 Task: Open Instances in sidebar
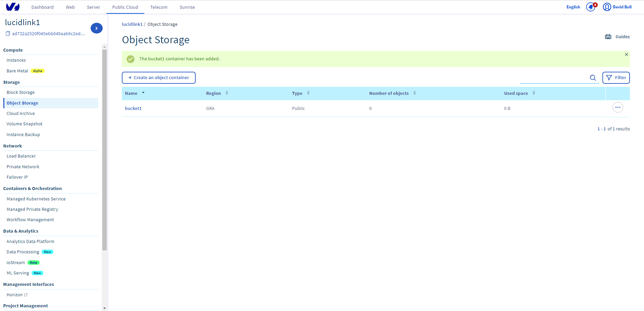[x=16, y=60]
